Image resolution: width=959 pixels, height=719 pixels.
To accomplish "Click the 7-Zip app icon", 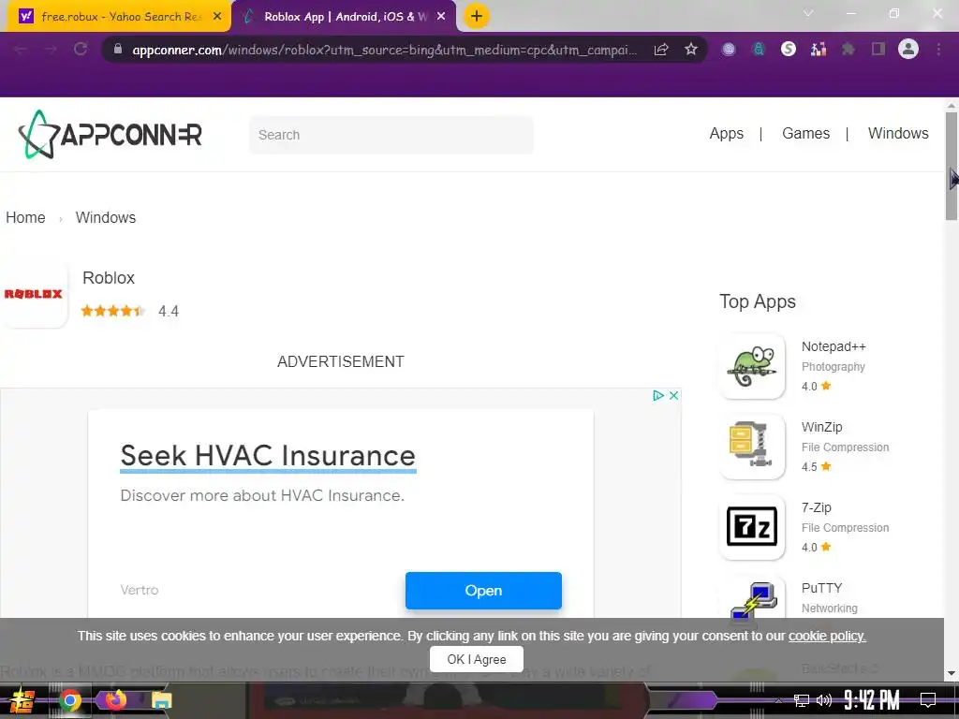I will point(752,527).
